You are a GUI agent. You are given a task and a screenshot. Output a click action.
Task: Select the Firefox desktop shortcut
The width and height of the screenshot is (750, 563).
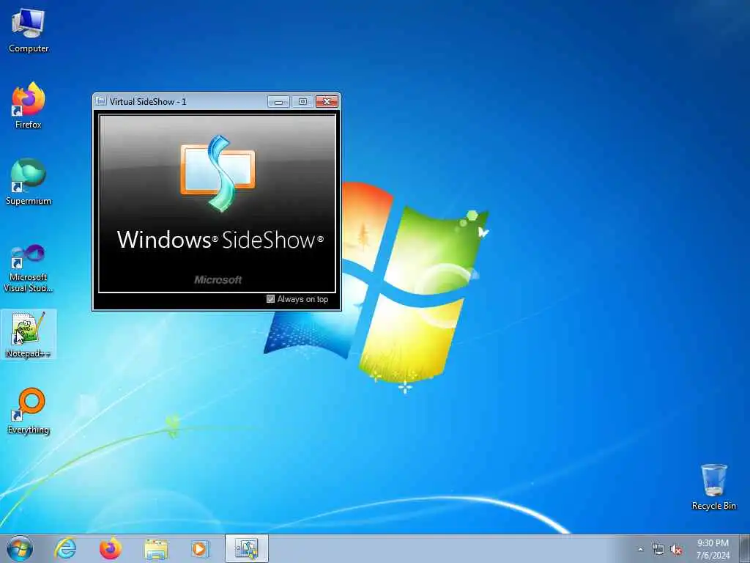pyautogui.click(x=29, y=106)
